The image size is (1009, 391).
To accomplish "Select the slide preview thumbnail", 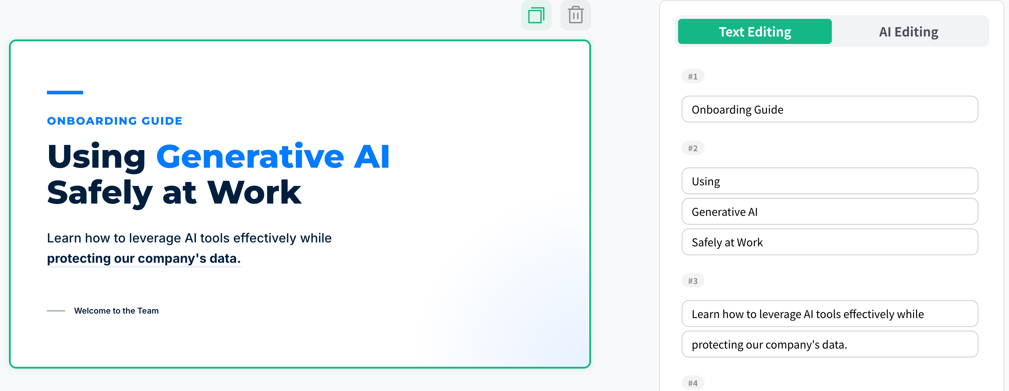I will click(x=300, y=204).
